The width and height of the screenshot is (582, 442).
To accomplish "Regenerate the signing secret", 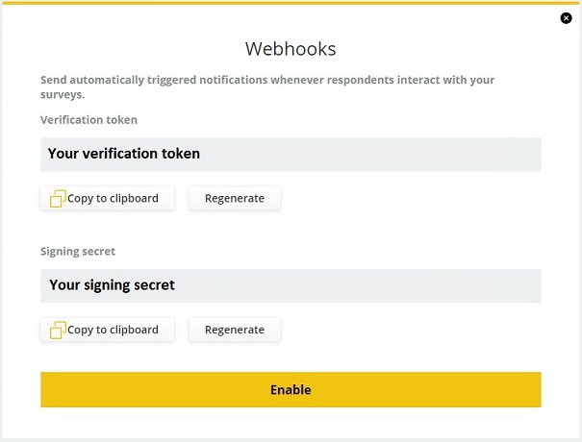I will pyautogui.click(x=235, y=330).
